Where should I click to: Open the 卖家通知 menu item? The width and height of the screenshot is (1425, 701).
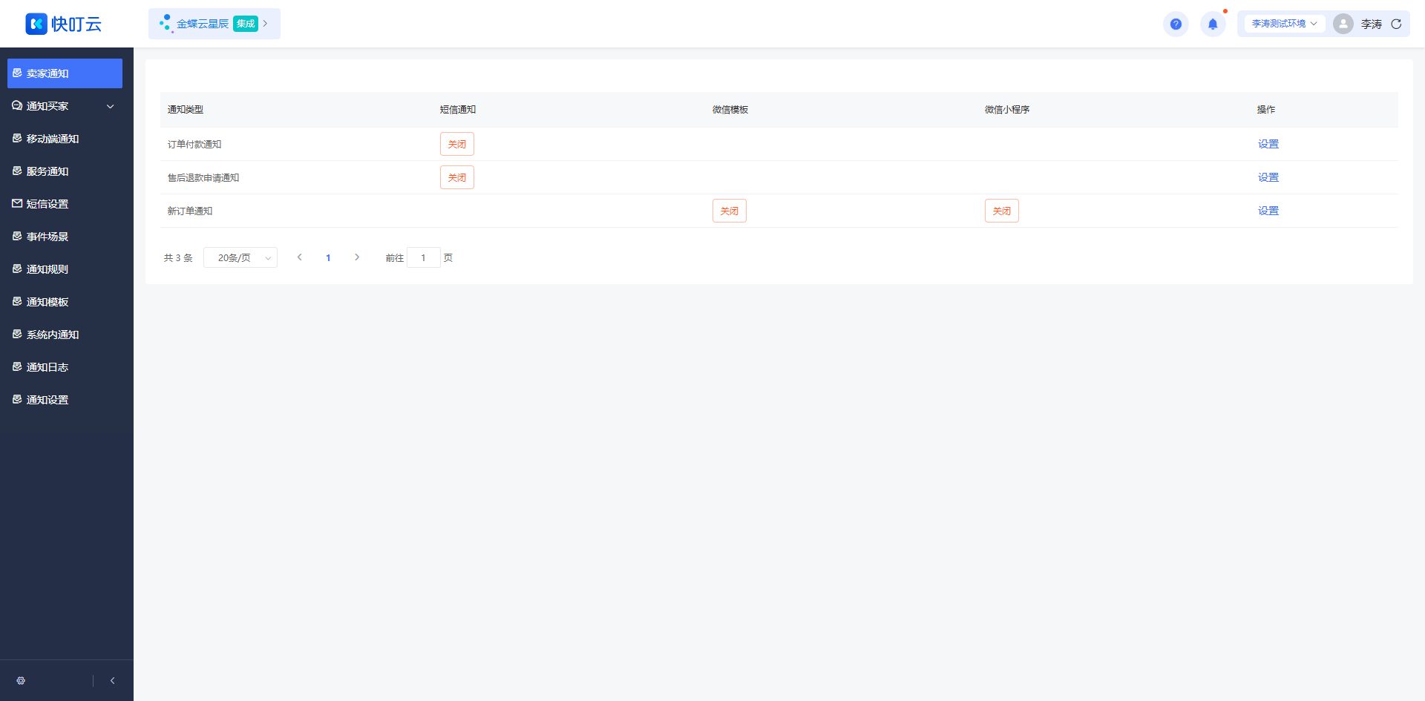click(x=65, y=73)
